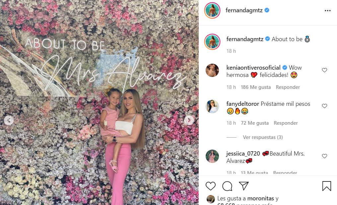337x205 pixels.
Task: Go to previous photo with left arrow
Action: (9, 120)
